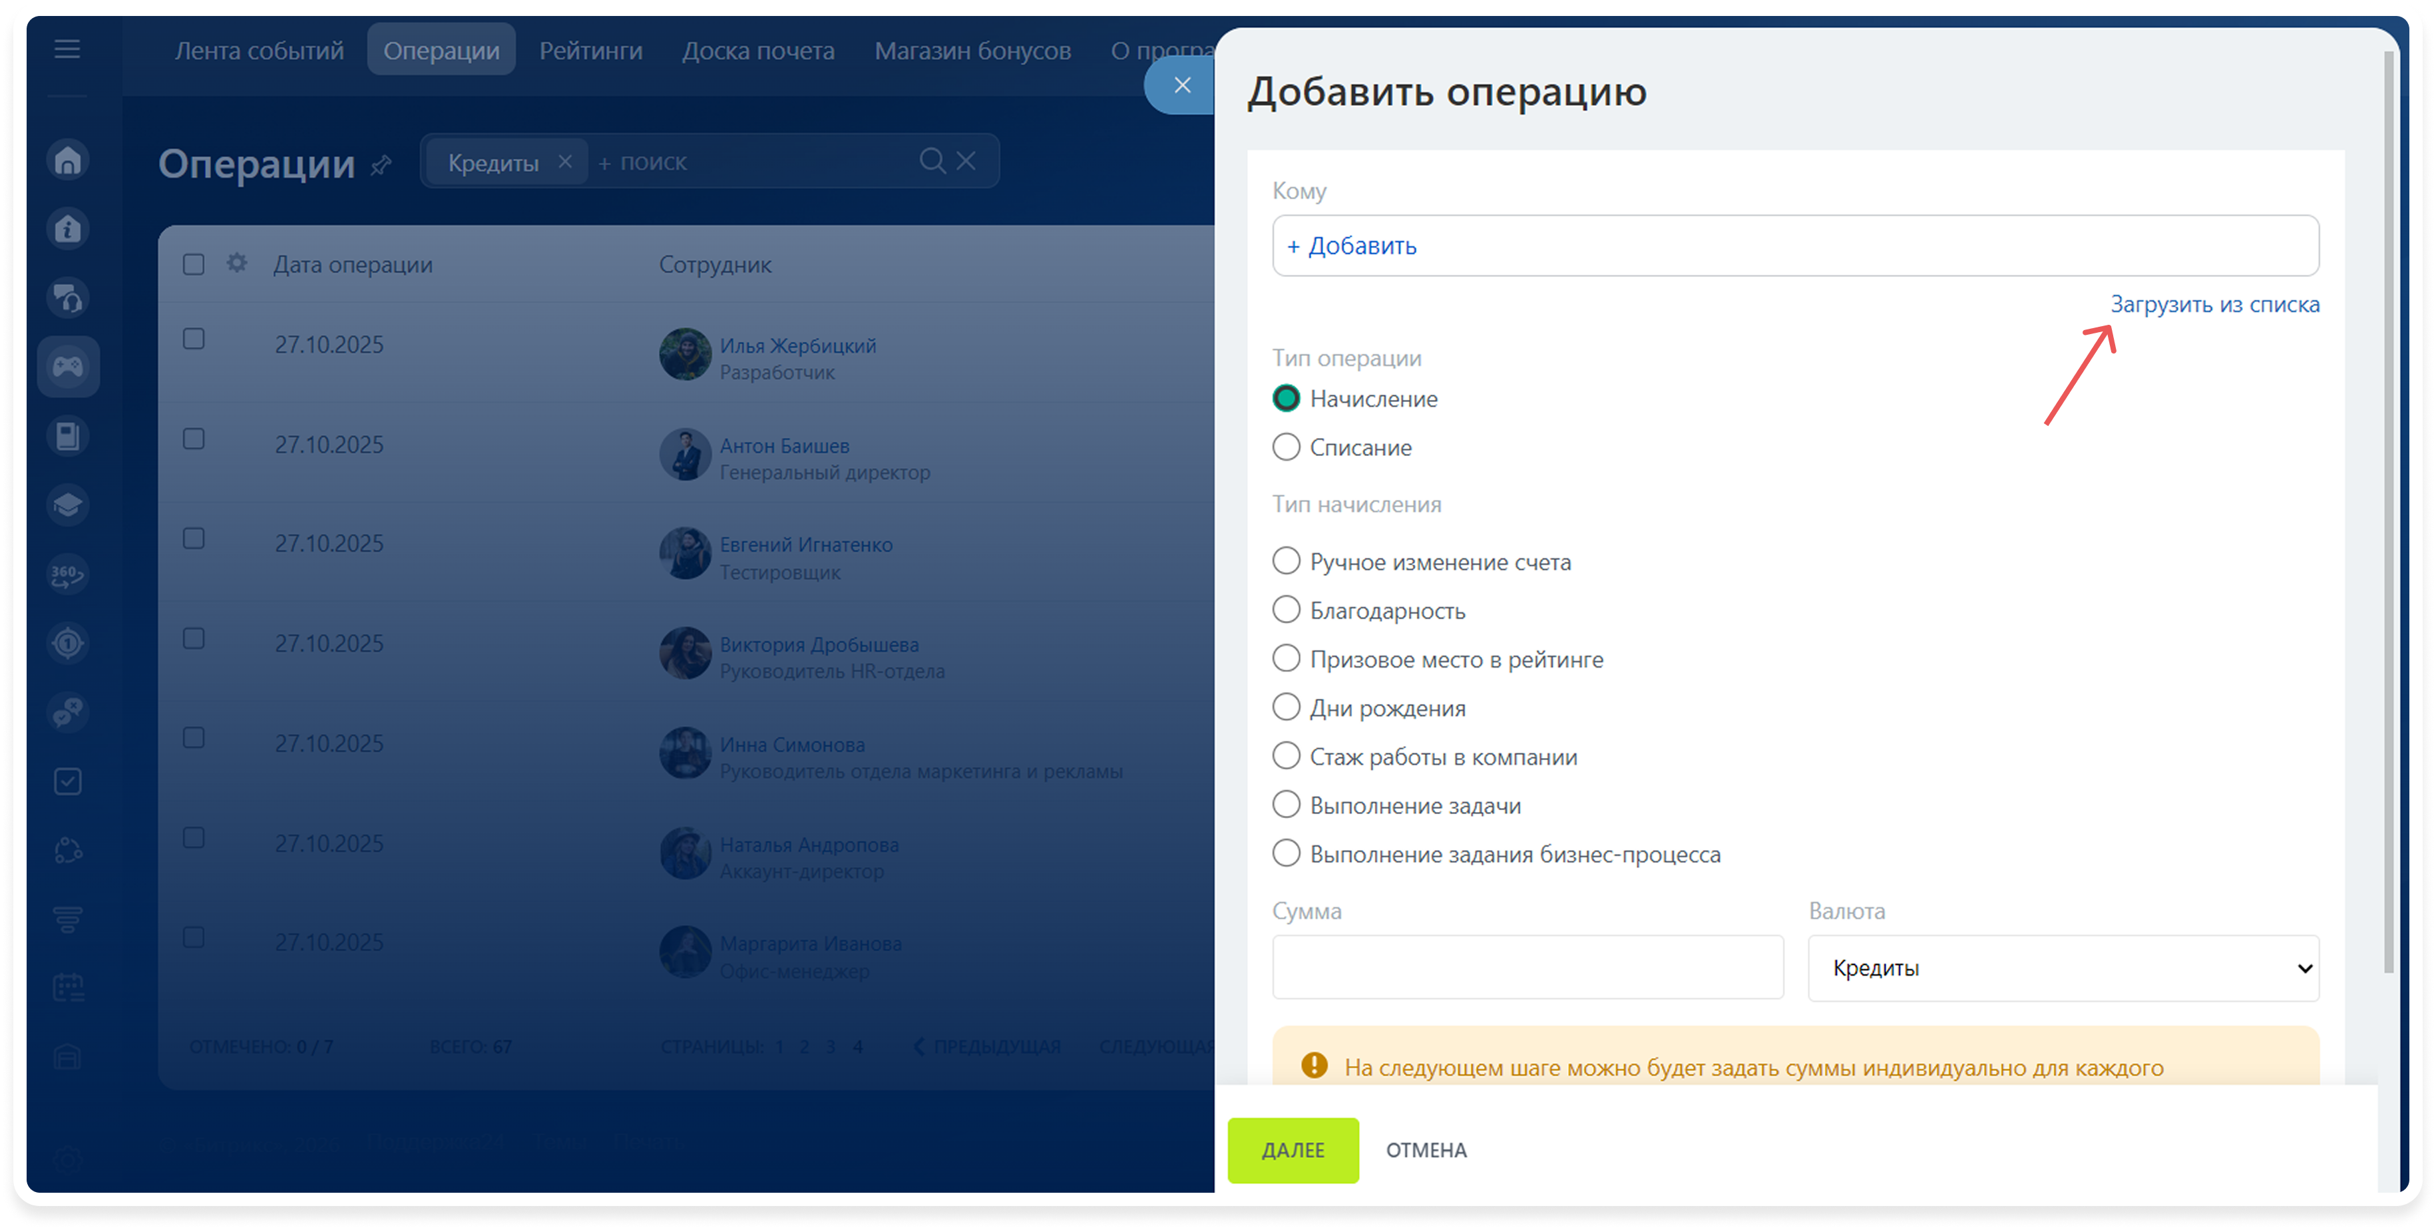Screen dimensions: 2436x1230
Task: Switch to the Рейтинги tab
Action: click(x=590, y=51)
